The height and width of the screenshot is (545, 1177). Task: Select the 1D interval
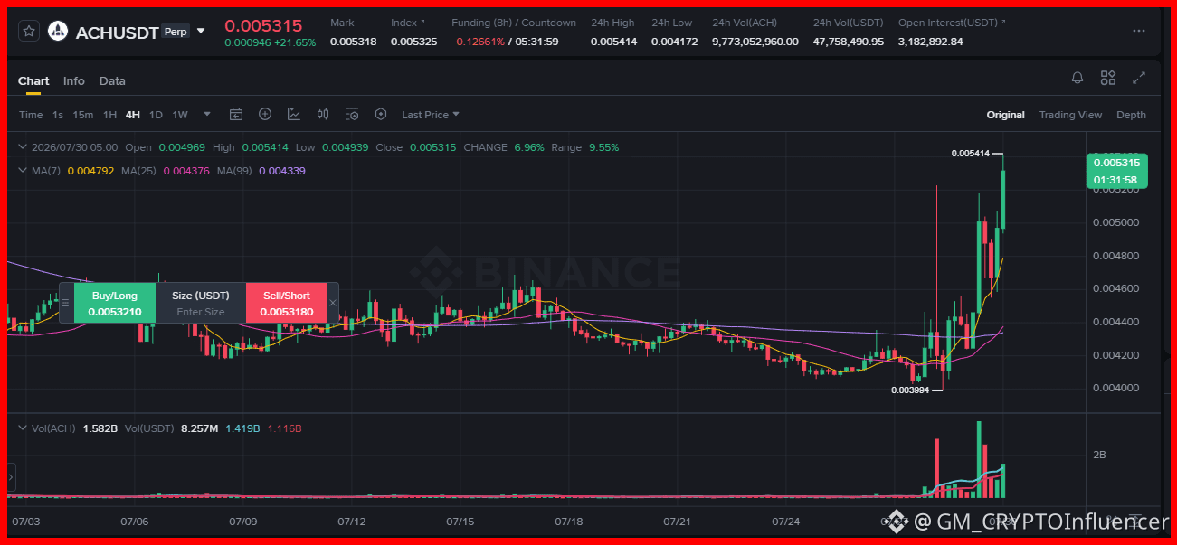click(x=156, y=115)
